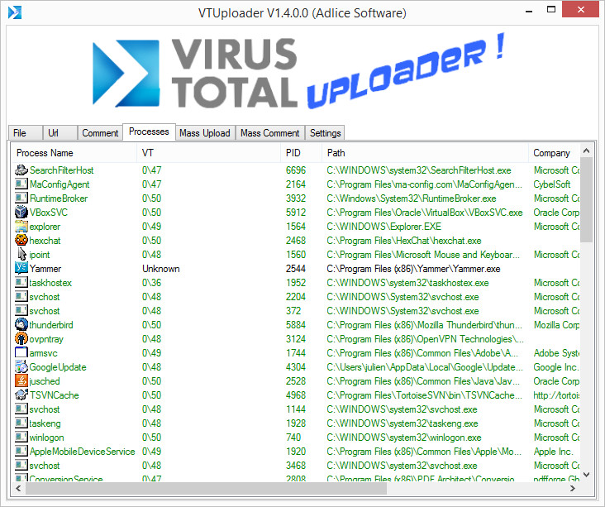Open the File tab
The width and height of the screenshot is (605, 507).
click(x=26, y=133)
